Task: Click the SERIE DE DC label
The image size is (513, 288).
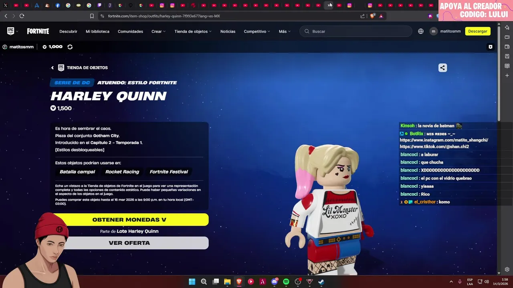Action: [x=72, y=83]
